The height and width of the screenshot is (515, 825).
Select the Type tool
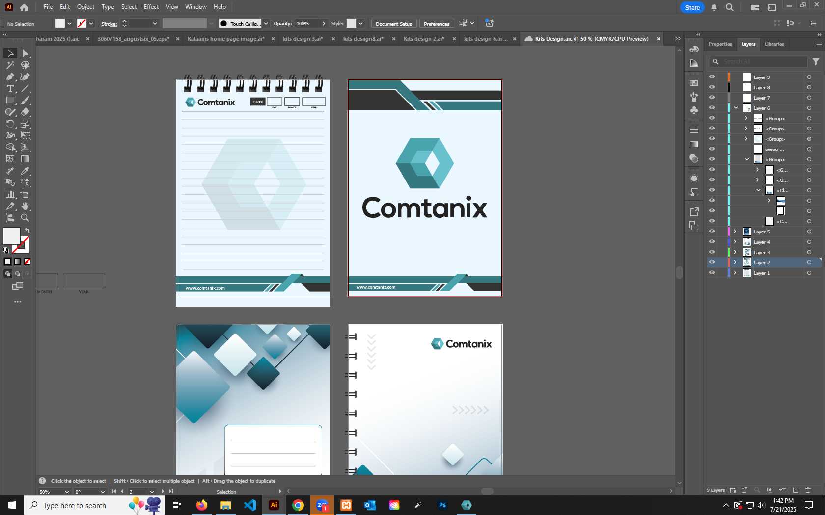pos(10,88)
